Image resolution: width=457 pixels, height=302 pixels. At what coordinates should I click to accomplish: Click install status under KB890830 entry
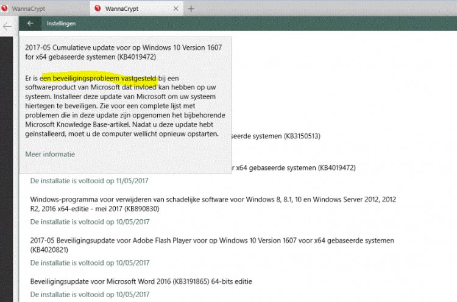click(x=90, y=222)
